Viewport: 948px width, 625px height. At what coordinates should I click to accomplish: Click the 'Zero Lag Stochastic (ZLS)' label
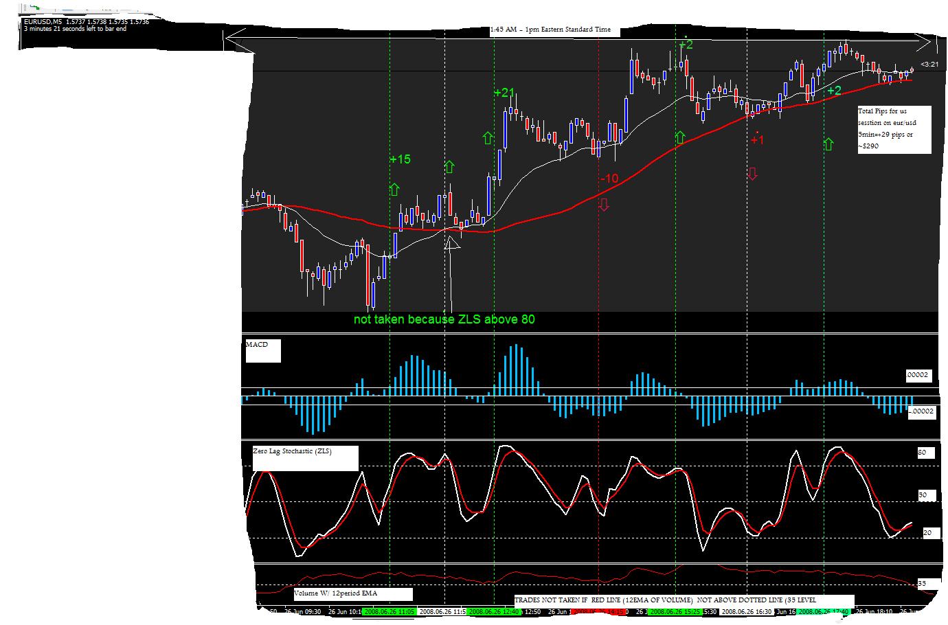(x=306, y=458)
